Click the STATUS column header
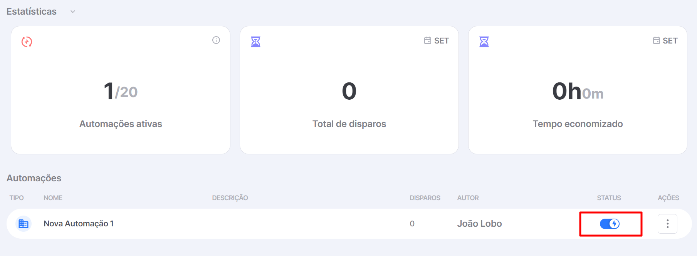697x256 pixels. click(609, 198)
